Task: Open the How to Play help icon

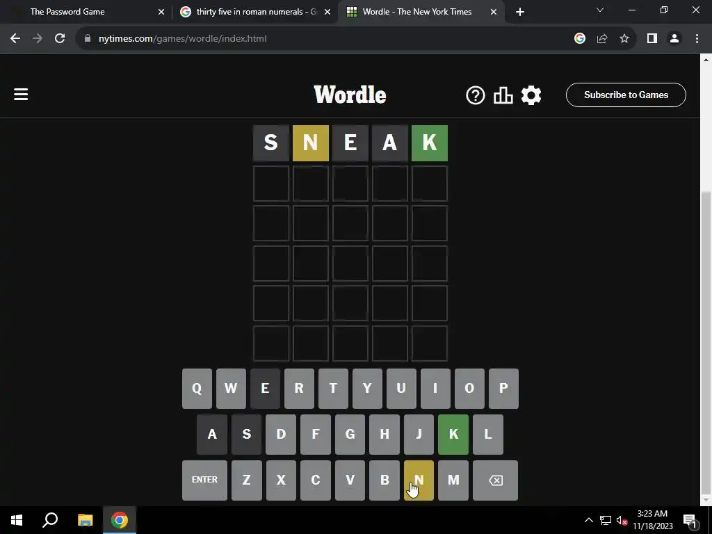Action: click(476, 95)
